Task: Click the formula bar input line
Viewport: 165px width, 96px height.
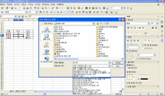Action: tap(76, 16)
